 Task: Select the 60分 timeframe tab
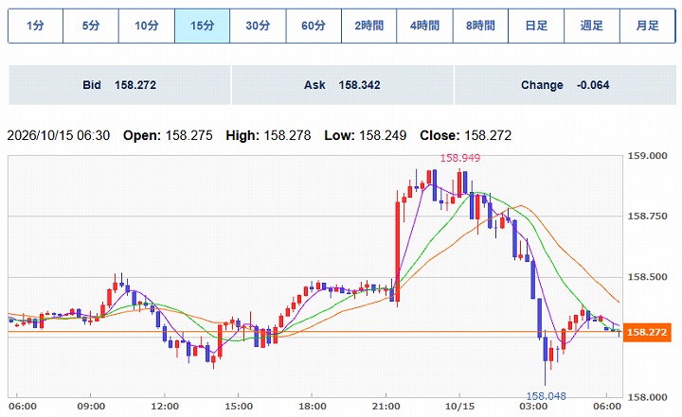(x=314, y=26)
